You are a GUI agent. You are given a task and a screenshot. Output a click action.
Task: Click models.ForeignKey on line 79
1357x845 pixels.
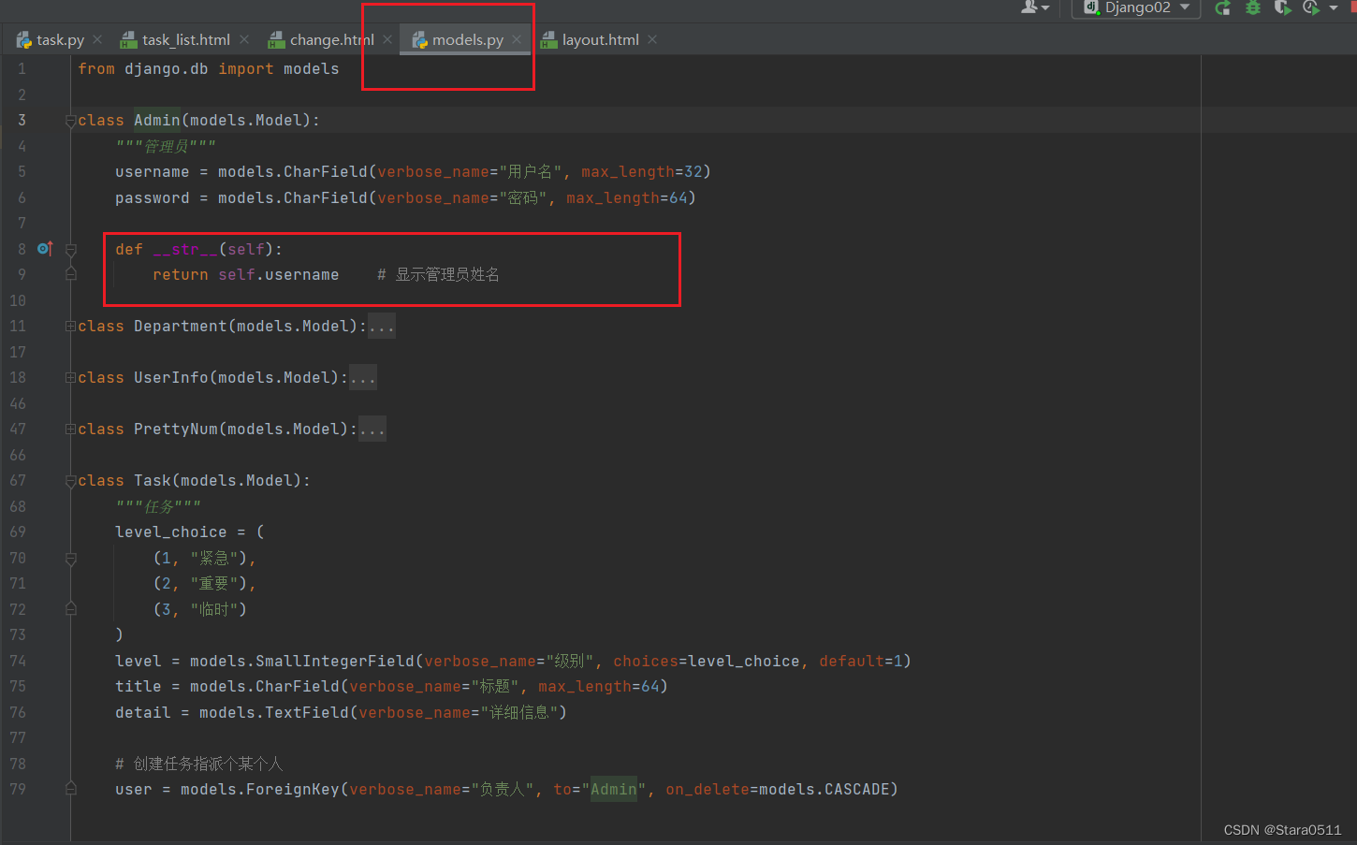pyautogui.click(x=260, y=789)
